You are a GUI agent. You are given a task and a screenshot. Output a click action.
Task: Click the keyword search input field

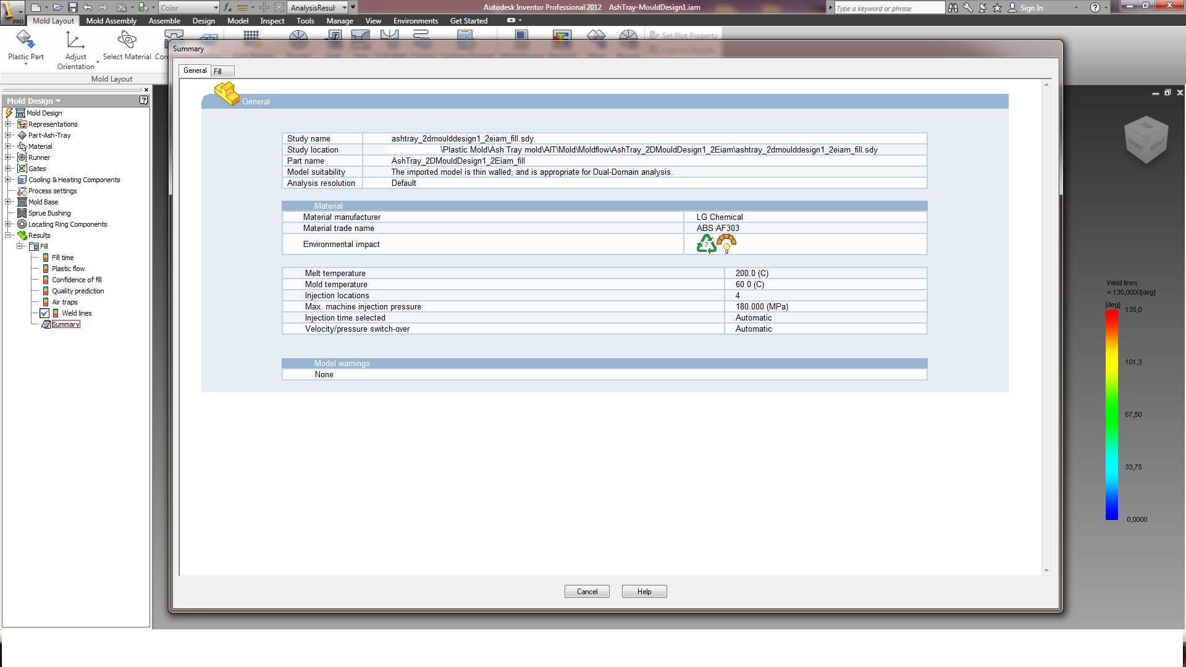889,8
